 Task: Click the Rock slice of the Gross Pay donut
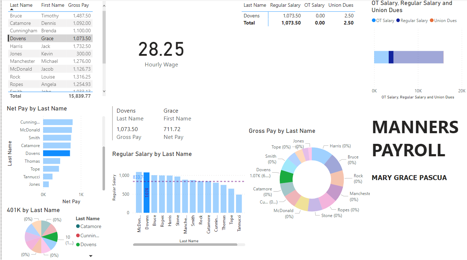(337, 178)
